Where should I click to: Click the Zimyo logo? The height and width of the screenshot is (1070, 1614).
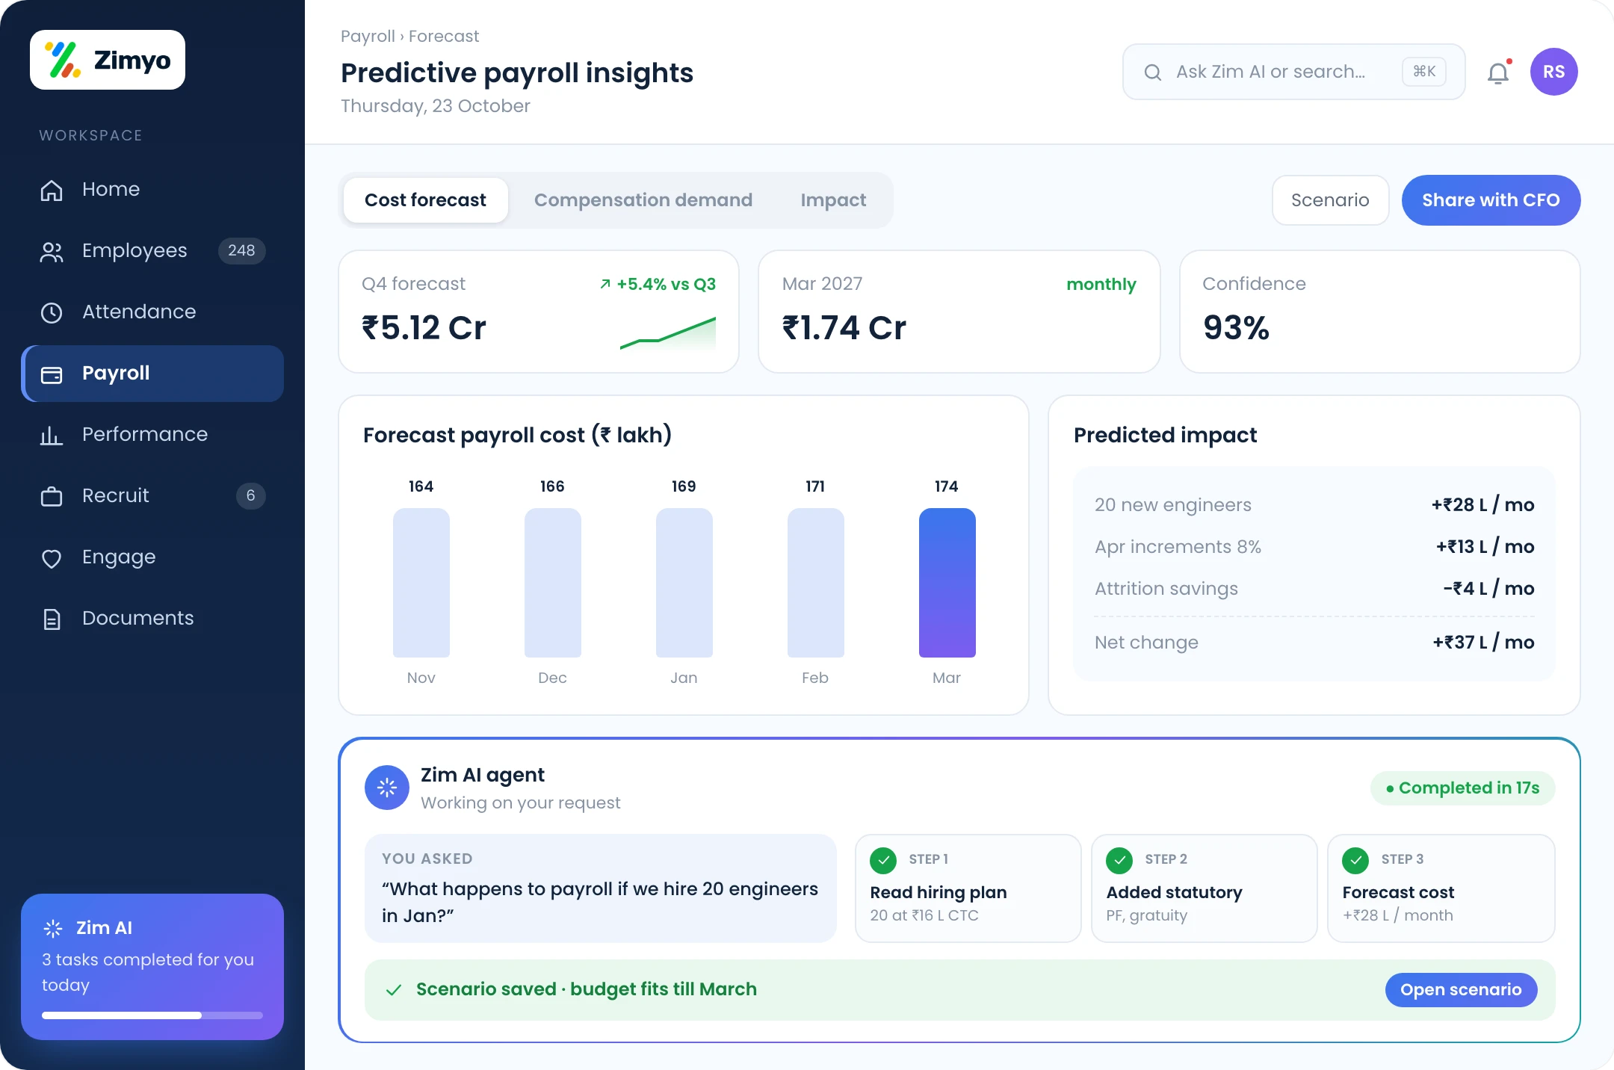108,60
